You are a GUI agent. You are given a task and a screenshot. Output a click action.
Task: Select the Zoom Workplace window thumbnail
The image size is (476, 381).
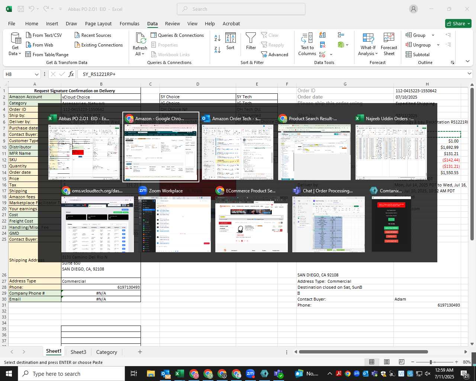(x=174, y=220)
